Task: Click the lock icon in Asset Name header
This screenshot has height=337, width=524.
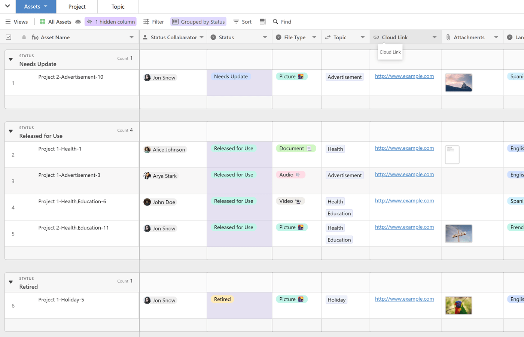Action: pos(24,37)
